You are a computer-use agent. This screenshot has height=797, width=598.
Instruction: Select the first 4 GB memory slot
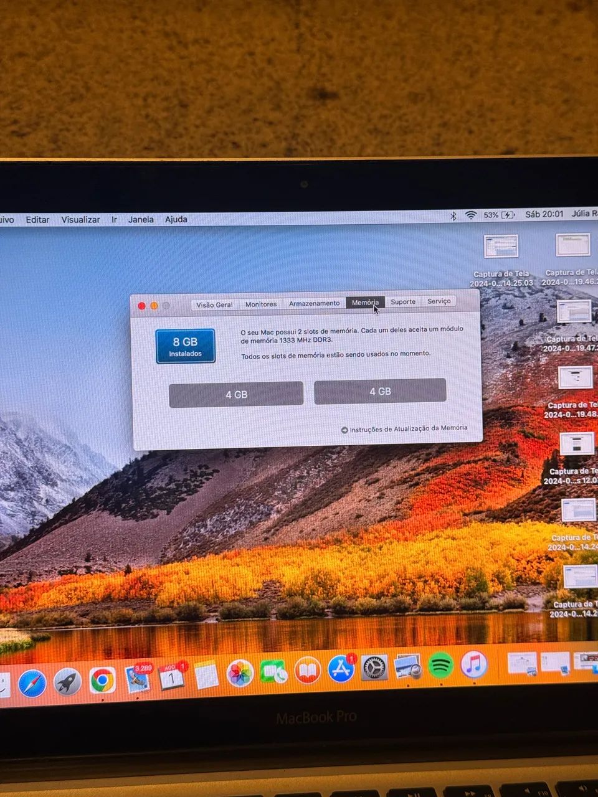(x=236, y=395)
